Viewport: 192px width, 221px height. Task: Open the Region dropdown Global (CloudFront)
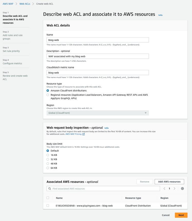coord(98,113)
